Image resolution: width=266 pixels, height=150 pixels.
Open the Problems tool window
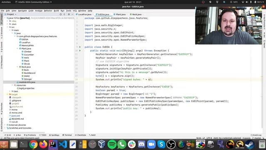click(x=30, y=135)
